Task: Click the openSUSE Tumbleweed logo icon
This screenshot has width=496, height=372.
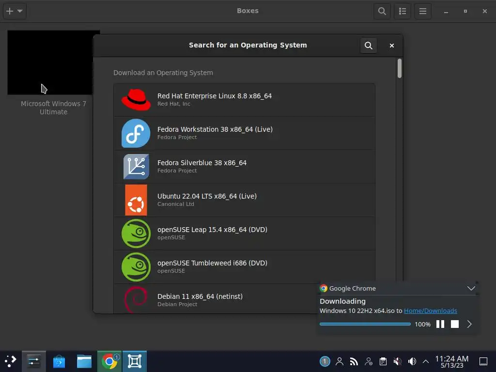Action: (136, 267)
